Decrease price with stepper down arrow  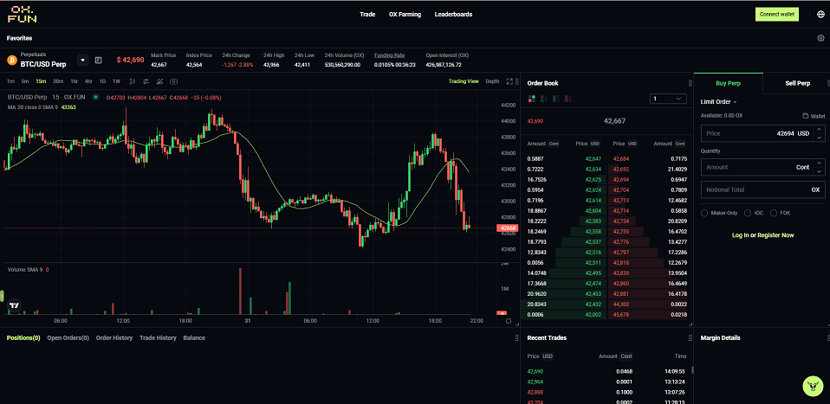click(819, 138)
